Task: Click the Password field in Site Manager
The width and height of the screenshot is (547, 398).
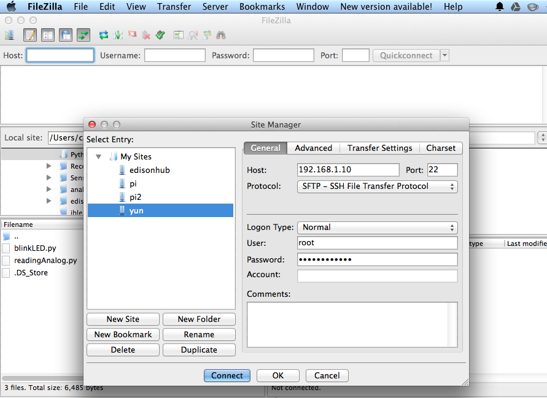Action: point(377,259)
